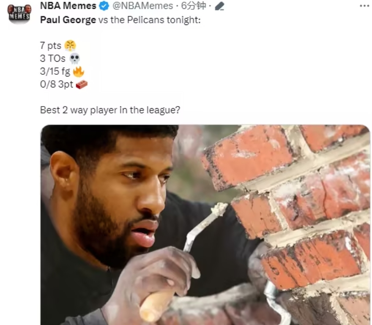Click the angry face emoji beside 7 pts
Image resolution: width=372 pixels, height=325 pixels.
click(70, 46)
